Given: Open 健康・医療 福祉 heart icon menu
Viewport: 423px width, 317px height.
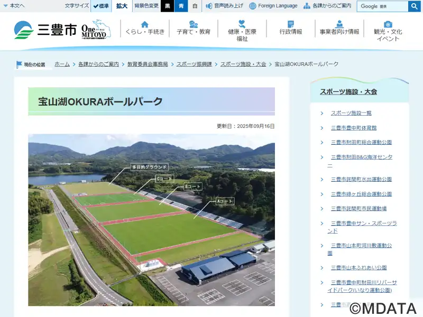Looking at the screenshot, I should pyautogui.click(x=242, y=31).
